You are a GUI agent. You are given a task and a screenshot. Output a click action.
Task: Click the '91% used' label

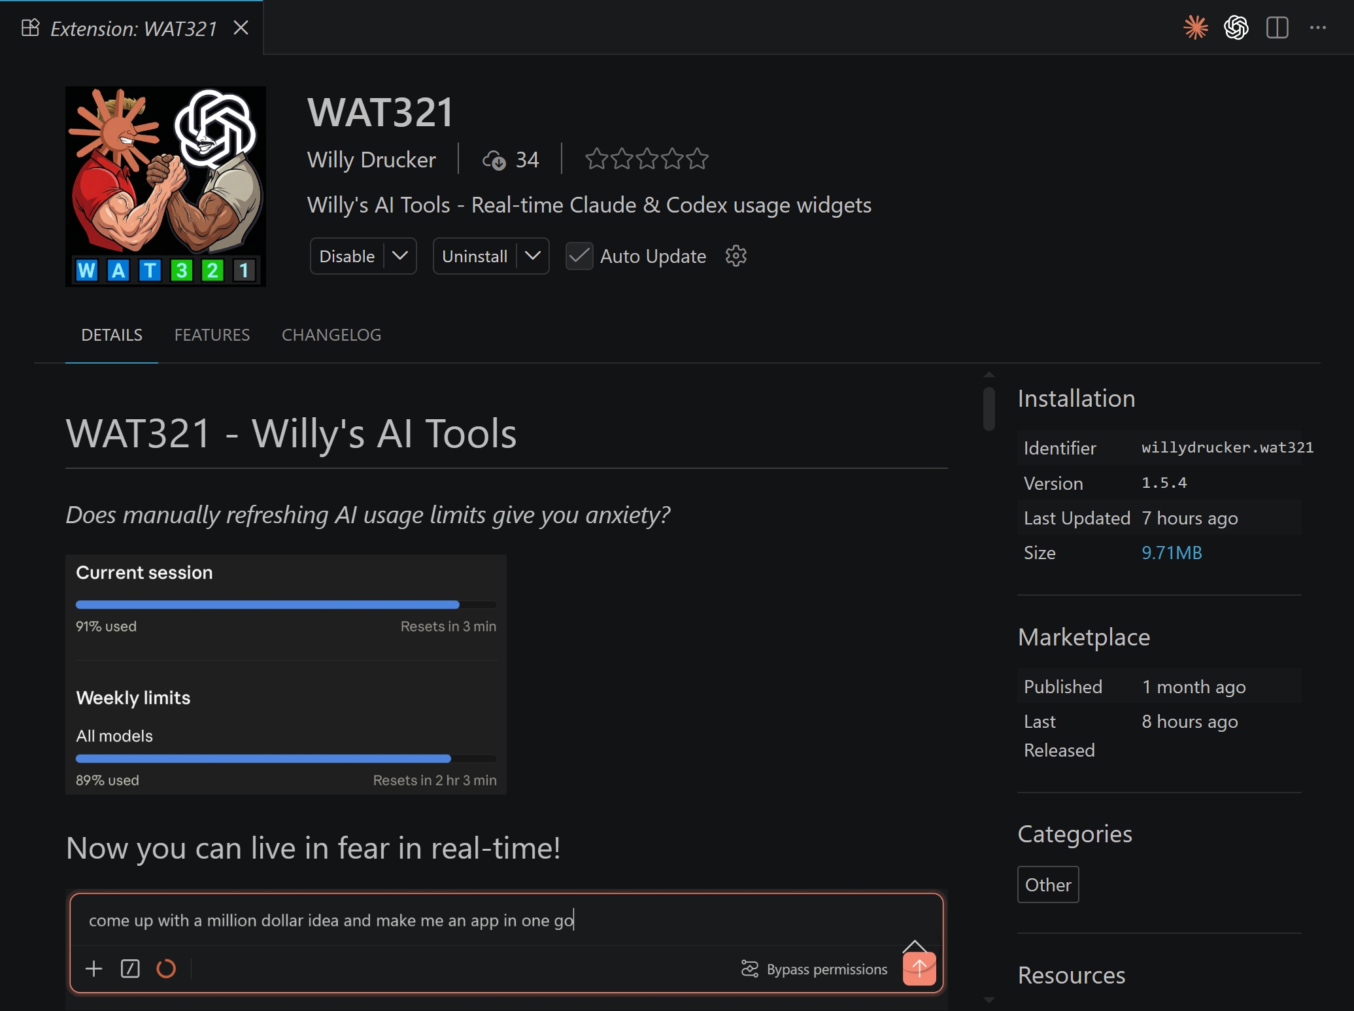point(106,626)
